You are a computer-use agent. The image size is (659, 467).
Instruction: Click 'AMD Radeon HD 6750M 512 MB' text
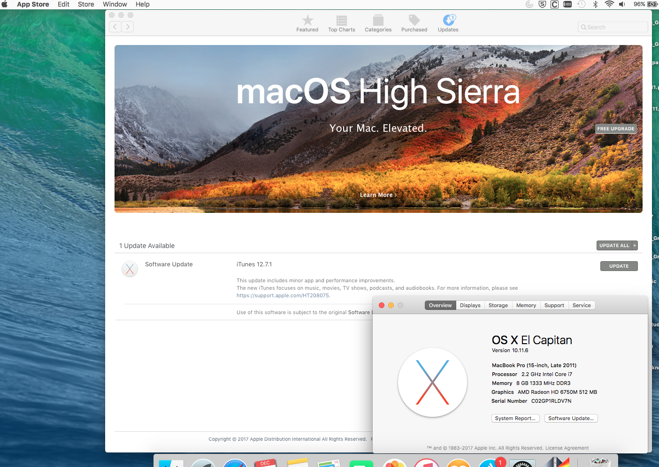click(x=557, y=392)
